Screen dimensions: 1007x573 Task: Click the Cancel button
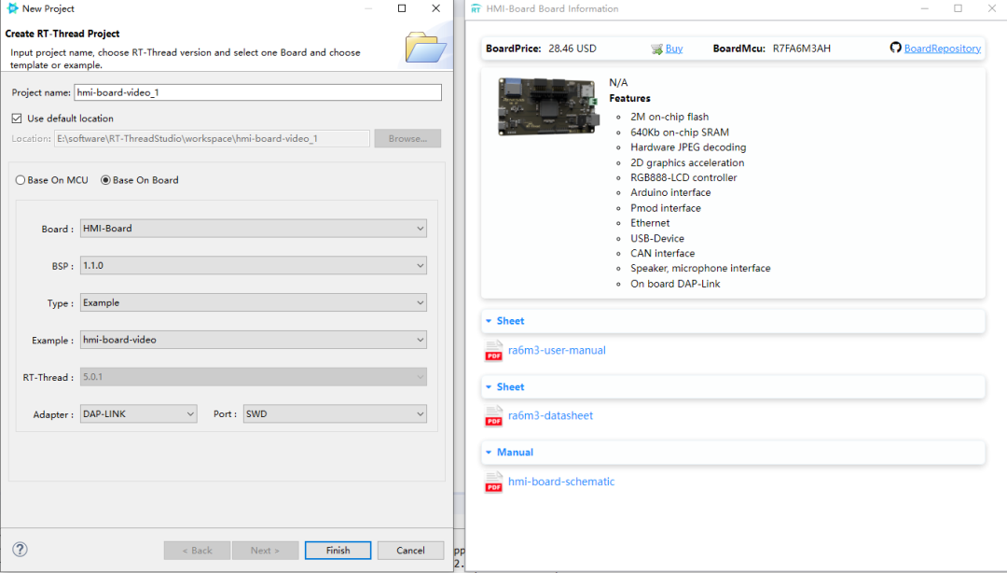point(410,551)
